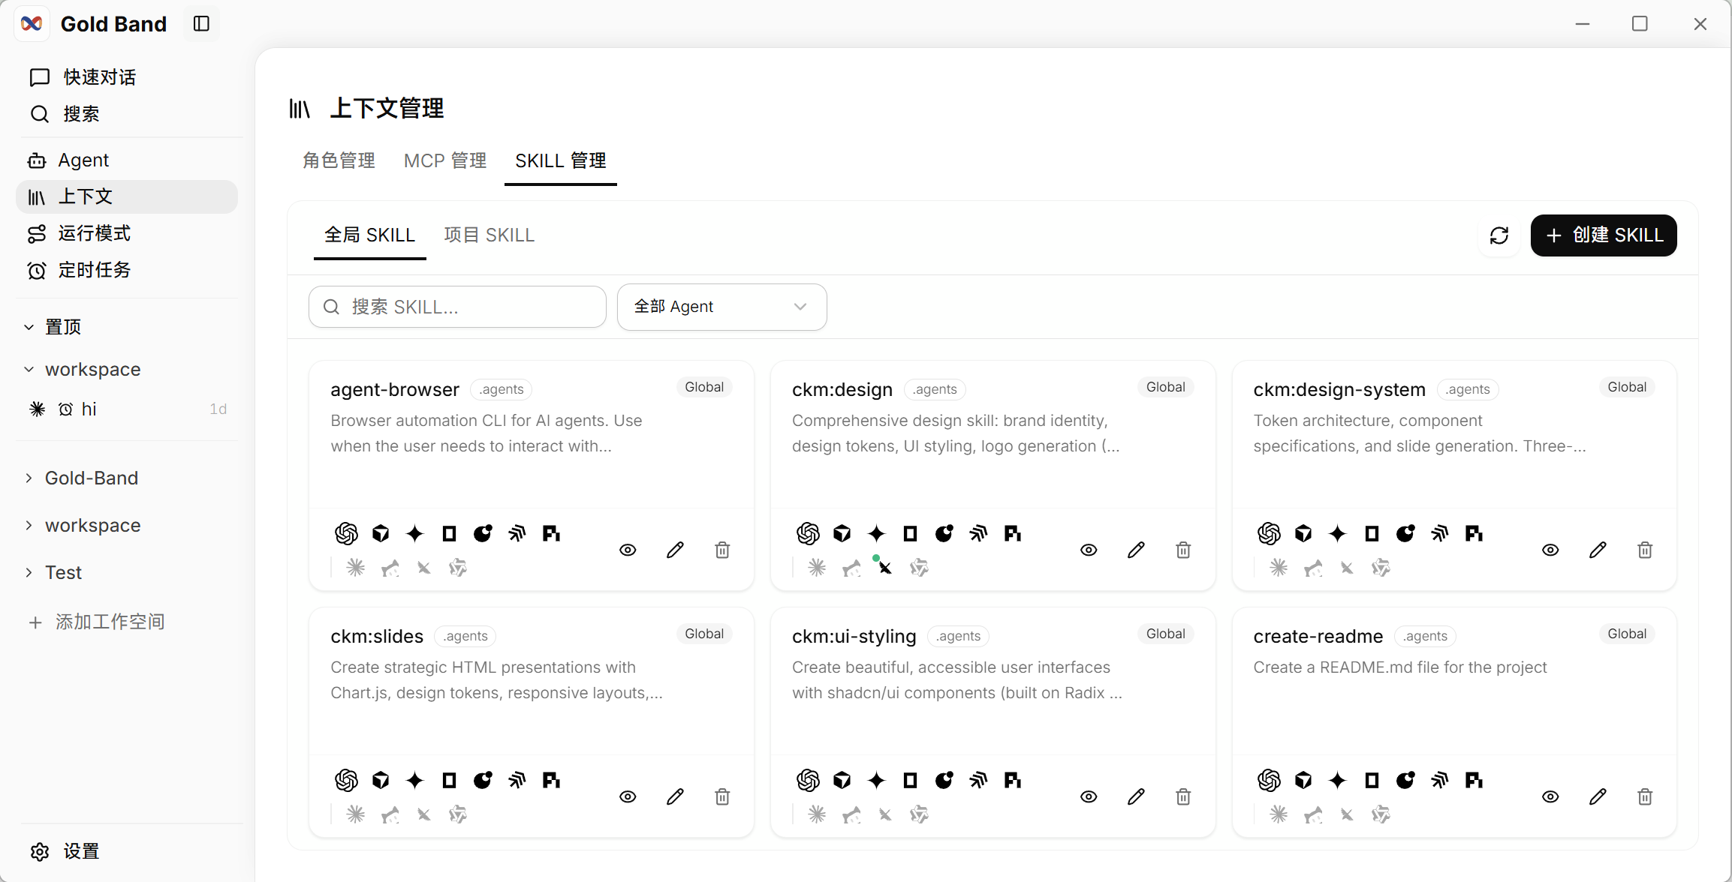Toggle the hollow square agent on ckm:slides card
Screen dimensions: 1732x882
[x=449, y=780]
